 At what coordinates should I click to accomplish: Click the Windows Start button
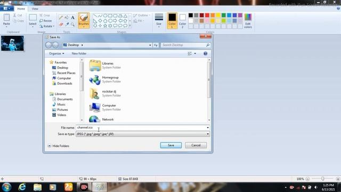coord(6,187)
